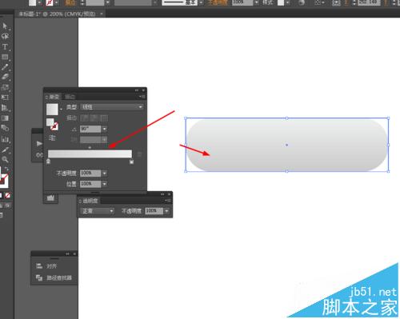Screen dimensions: 400x319
Task: Collapse the Gradient panel with double arrows
Action: 137,90
